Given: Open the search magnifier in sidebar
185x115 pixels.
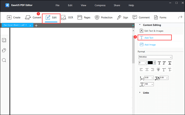Looking at the screenshot, I should pyautogui.click(x=4, y=60).
